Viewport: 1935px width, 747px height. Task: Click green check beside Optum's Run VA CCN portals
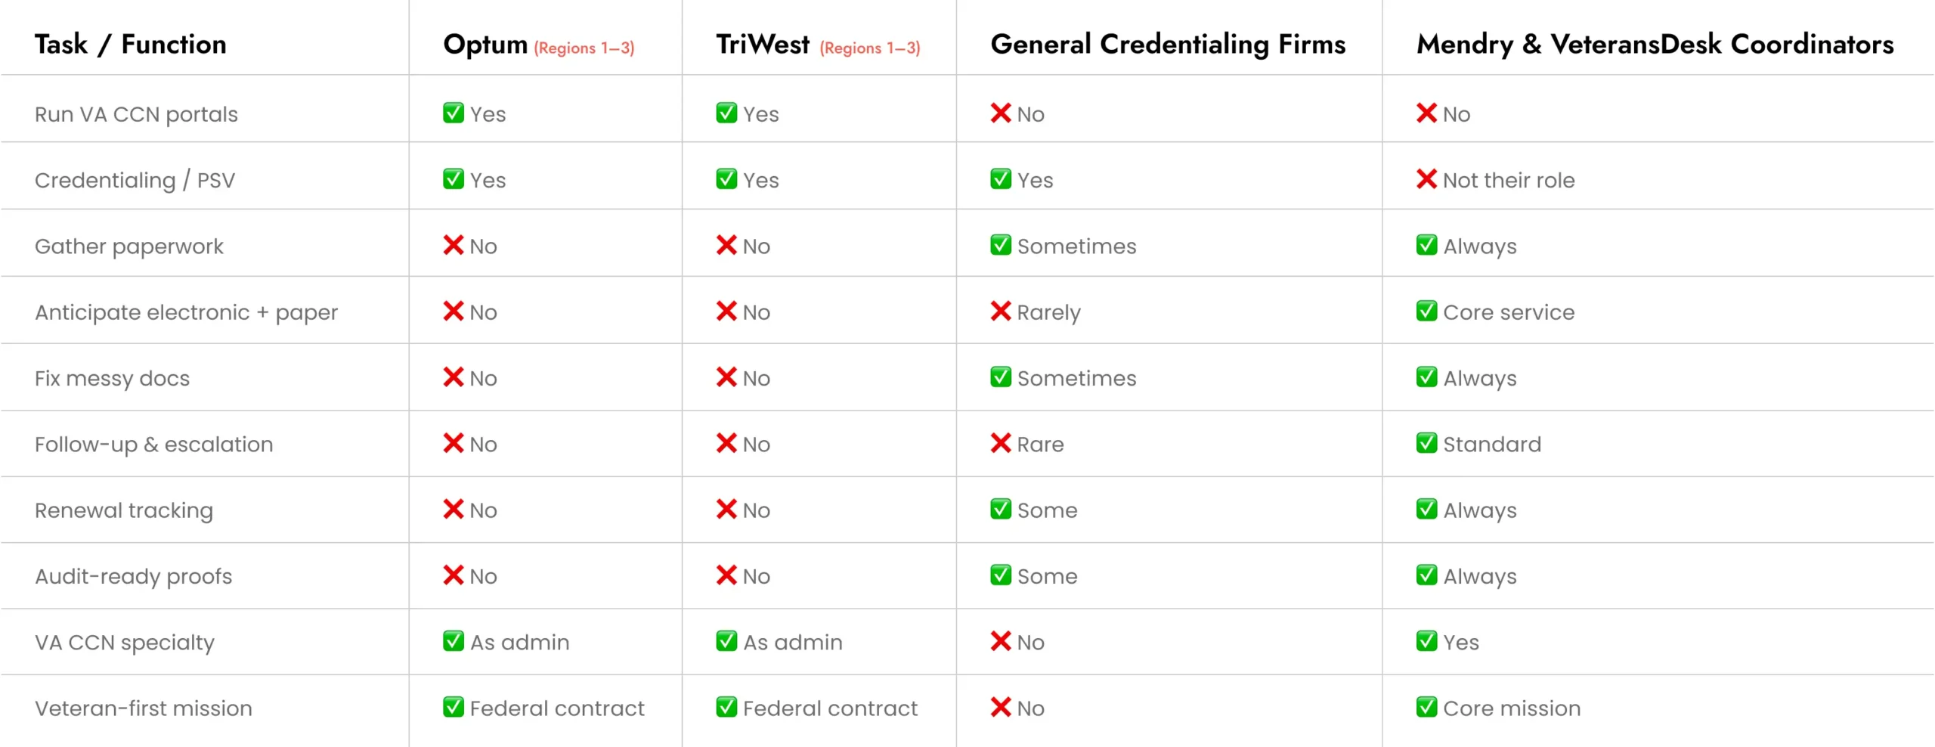453,113
